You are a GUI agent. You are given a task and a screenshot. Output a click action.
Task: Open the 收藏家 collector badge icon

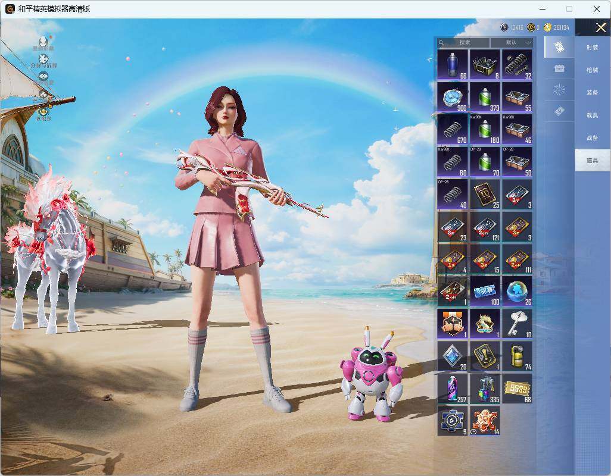(43, 113)
